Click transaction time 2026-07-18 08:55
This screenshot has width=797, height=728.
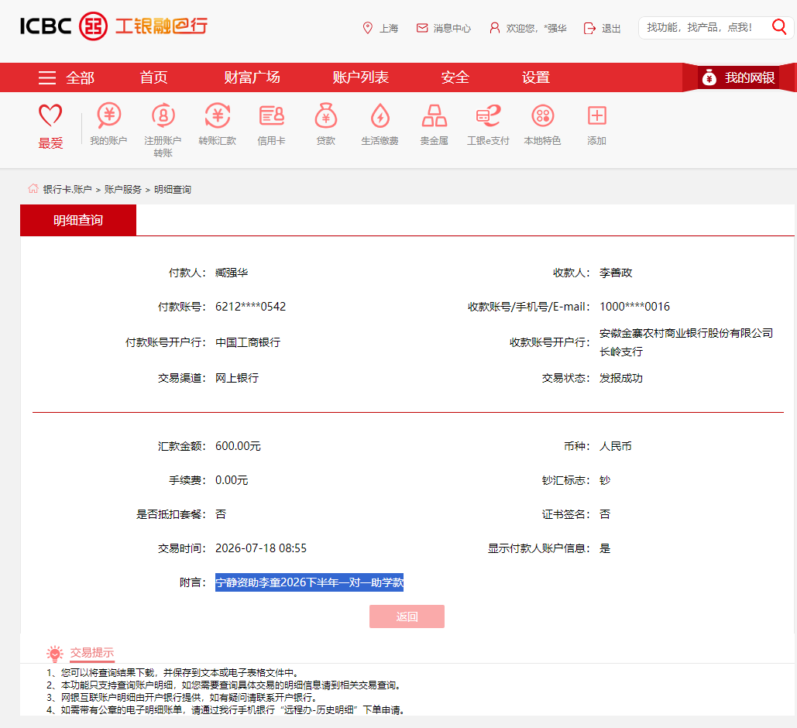261,548
